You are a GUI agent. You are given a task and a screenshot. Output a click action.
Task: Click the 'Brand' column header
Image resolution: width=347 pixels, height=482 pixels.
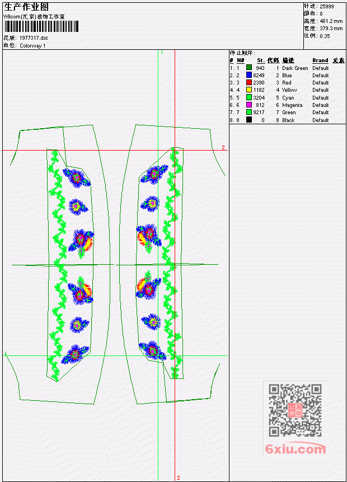pos(320,60)
